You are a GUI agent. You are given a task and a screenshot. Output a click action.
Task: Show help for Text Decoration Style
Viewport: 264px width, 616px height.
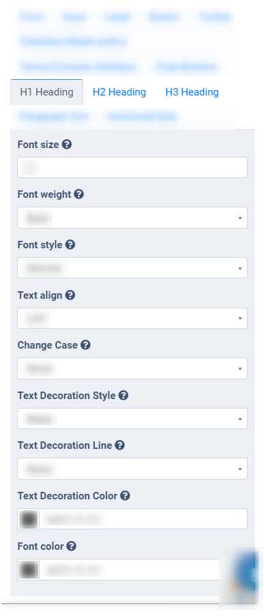[123, 395]
